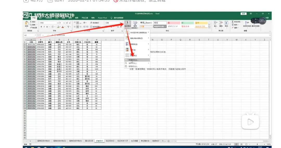Open the Developer (开发工具) ribbon tab
281x148 pixels.
click(85, 18)
